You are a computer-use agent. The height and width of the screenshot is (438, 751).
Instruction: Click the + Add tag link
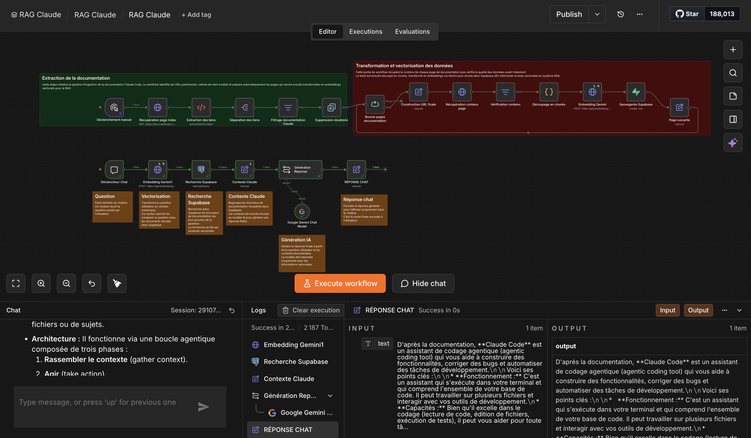click(x=196, y=15)
